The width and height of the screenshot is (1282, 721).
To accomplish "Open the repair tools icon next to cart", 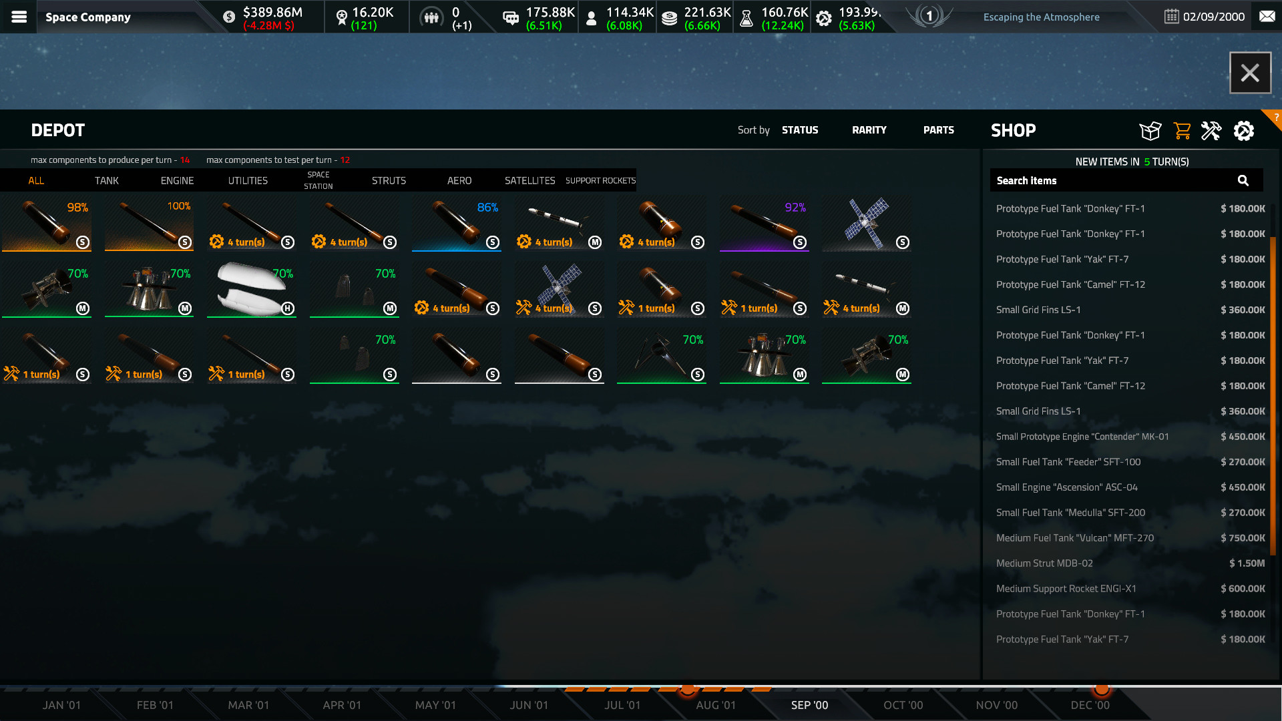I will coord(1211,131).
